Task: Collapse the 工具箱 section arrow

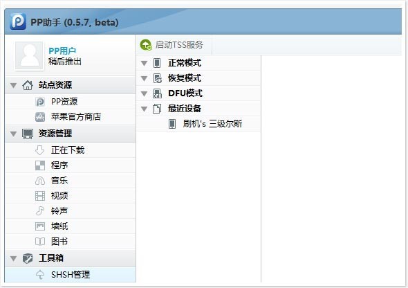Action: point(13,258)
